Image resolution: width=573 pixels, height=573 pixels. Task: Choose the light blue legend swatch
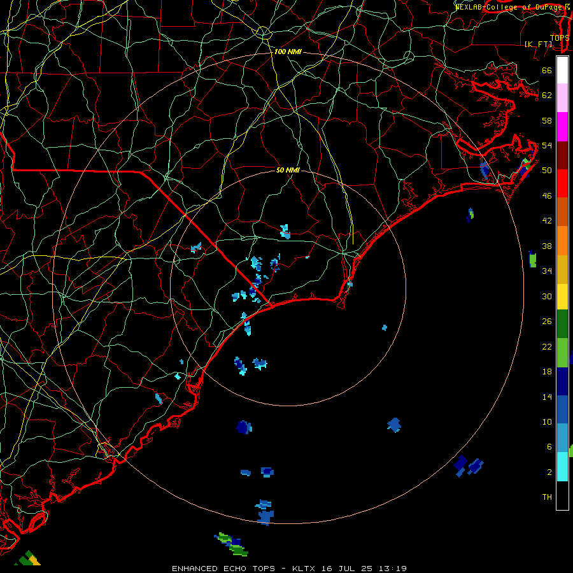tap(562, 438)
